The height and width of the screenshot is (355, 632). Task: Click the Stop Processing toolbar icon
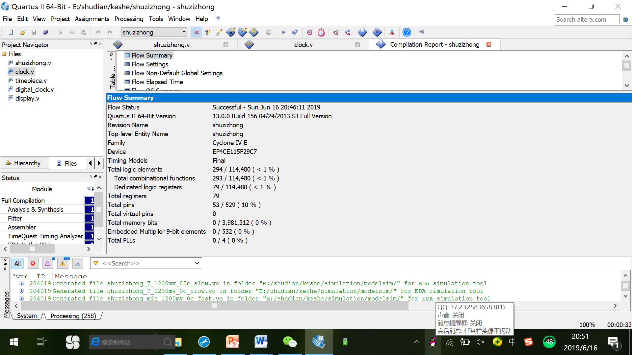[269, 32]
